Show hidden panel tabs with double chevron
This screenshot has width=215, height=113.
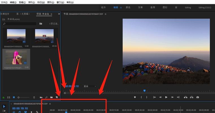tap(59, 14)
